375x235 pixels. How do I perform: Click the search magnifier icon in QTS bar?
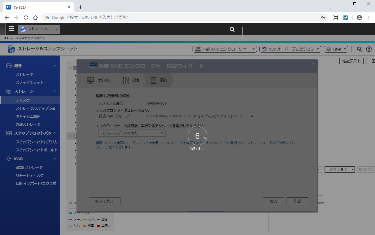[x=232, y=29]
